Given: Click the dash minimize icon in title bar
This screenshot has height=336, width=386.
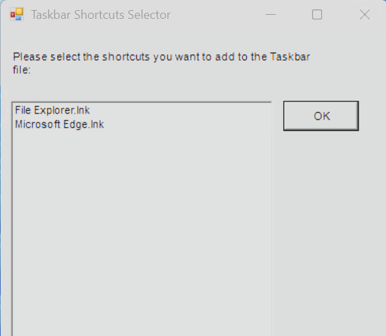Looking at the screenshot, I should (x=270, y=15).
